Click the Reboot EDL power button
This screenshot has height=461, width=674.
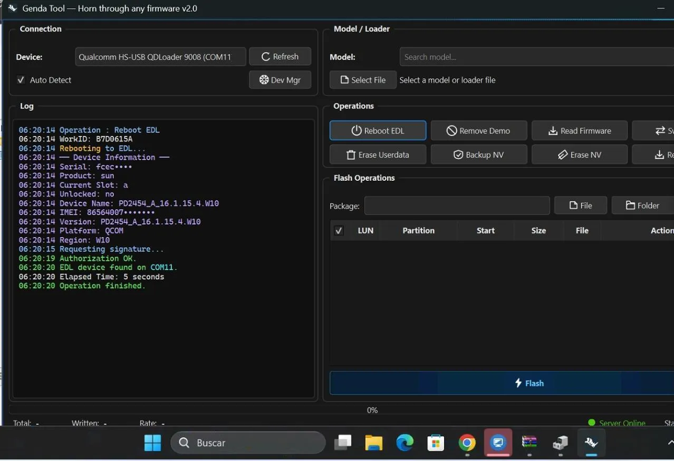pos(378,131)
